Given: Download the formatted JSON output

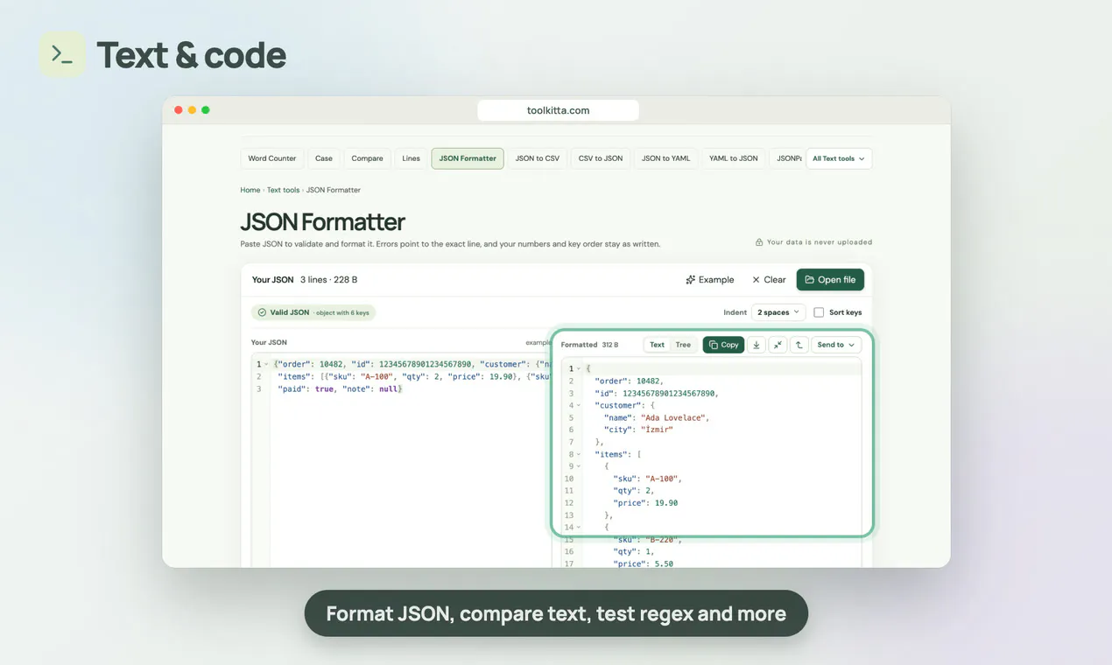Looking at the screenshot, I should [757, 345].
